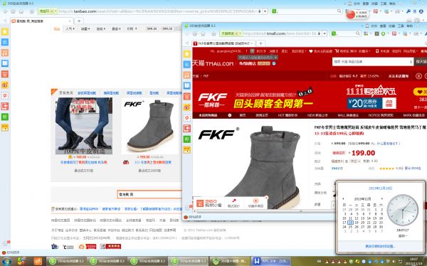Open the yellow star favorites sidebar icon
Viewport: 427px width, 266px height.
click(5, 31)
